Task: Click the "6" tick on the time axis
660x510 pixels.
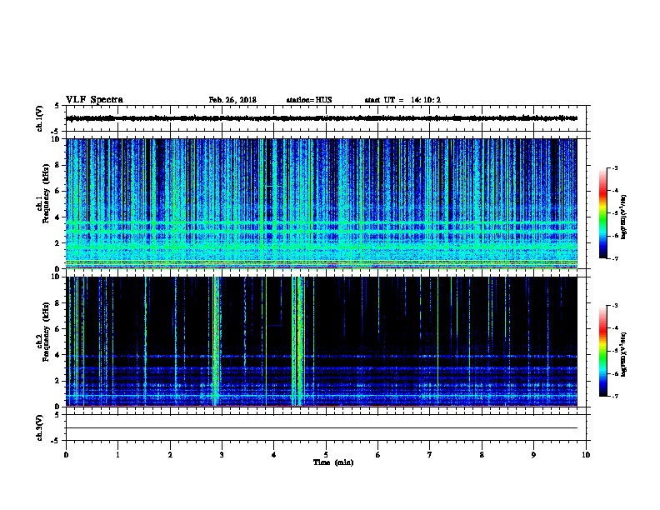Action: [377, 455]
